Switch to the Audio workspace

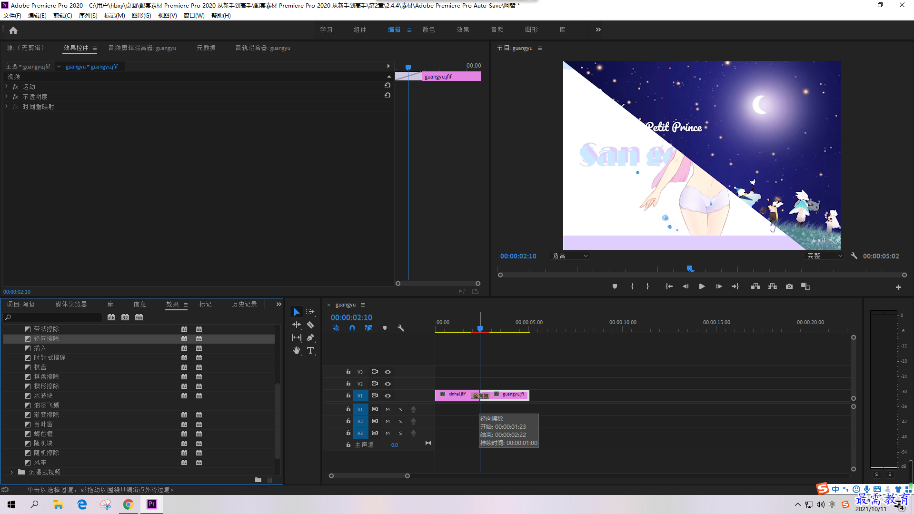(497, 30)
